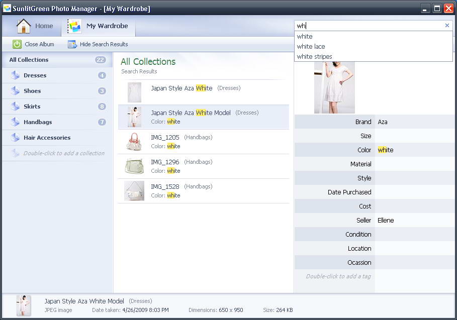
Task: Click Hide Search Results button
Action: point(98,44)
